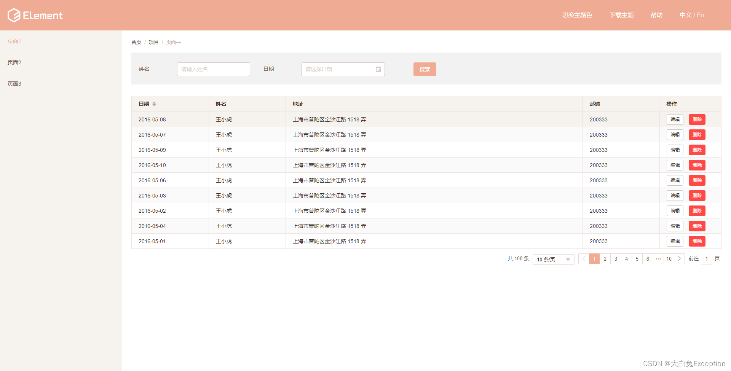Viewport: 731px width, 371px height.
Task: Open the 10 条/页 page size dropdown
Action: [553, 259]
